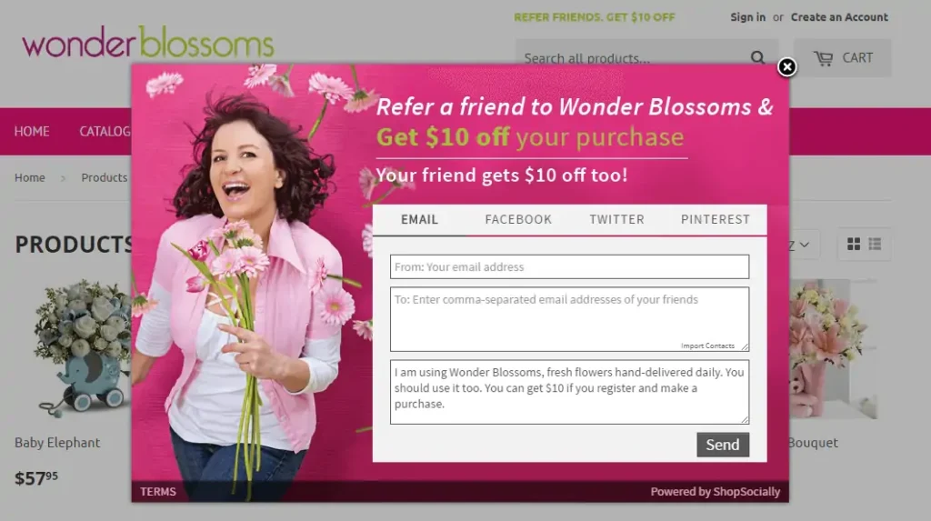Switch to grid view icon

854,245
